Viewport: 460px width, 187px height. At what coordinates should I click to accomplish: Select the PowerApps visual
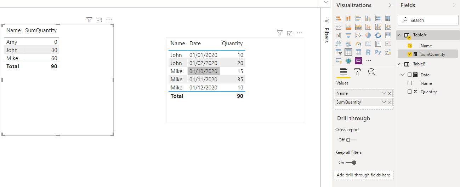pos(358,61)
